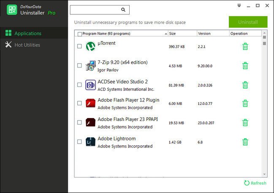This screenshot has height=193, width=274.
Task: Click the 9.20.00.0 version value
Action: pos(205,66)
